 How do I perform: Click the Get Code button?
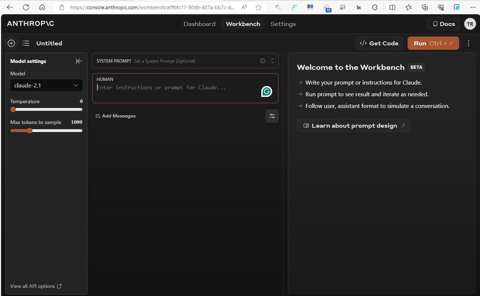point(379,43)
